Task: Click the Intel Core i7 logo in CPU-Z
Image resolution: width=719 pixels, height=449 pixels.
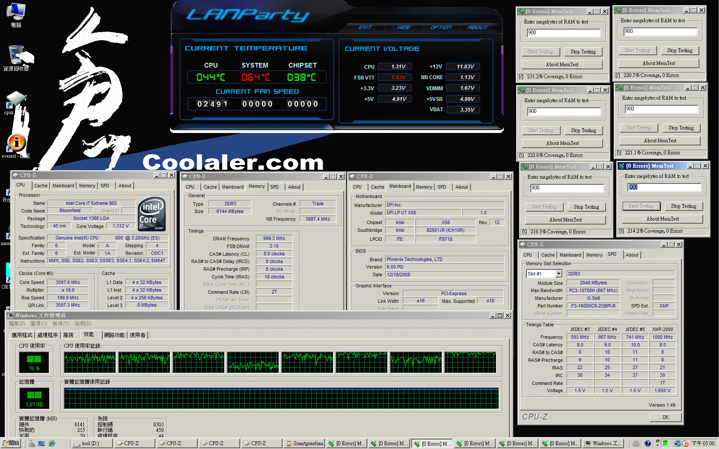Action: [152, 214]
